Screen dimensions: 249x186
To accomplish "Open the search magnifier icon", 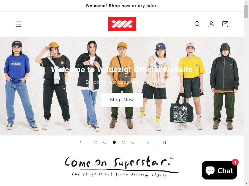I will [x=197, y=24].
